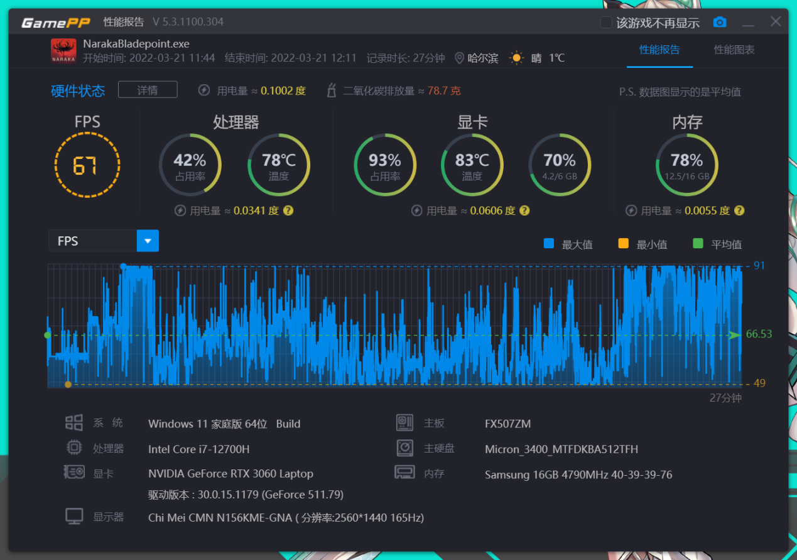Click the GPU 83℃ temperature gauge

pos(472,165)
